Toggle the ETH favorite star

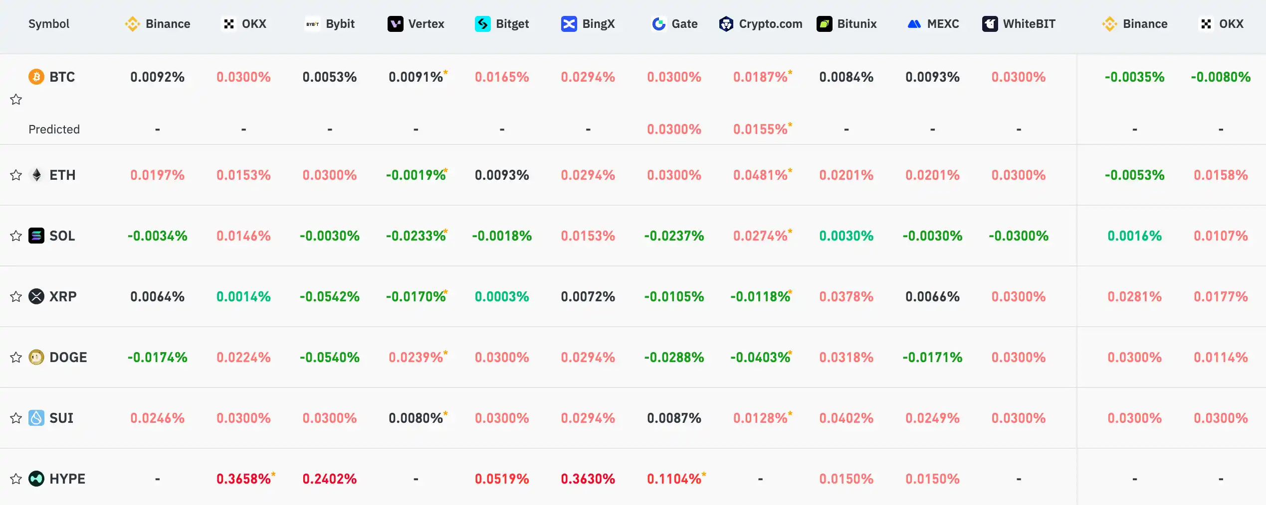(x=16, y=175)
